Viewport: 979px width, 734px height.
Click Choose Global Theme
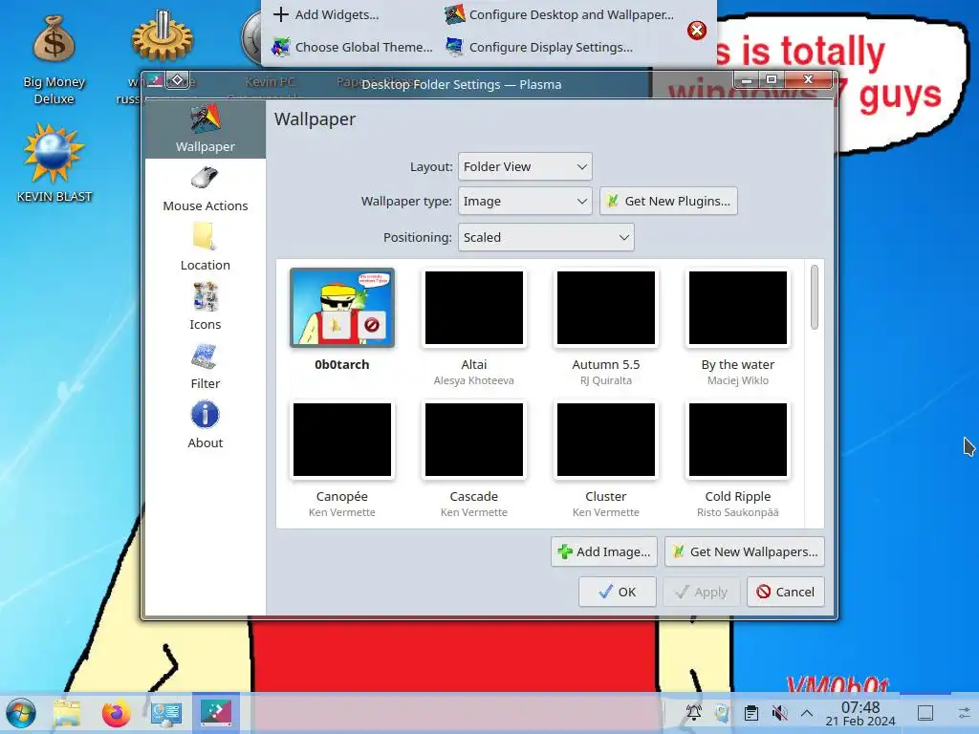tap(352, 47)
